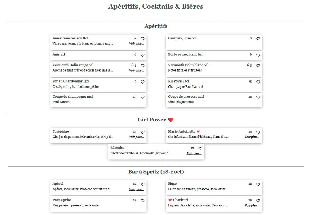Click the heart emoji beside Girl Power title
Screen dimensions: 332x215
171,119
